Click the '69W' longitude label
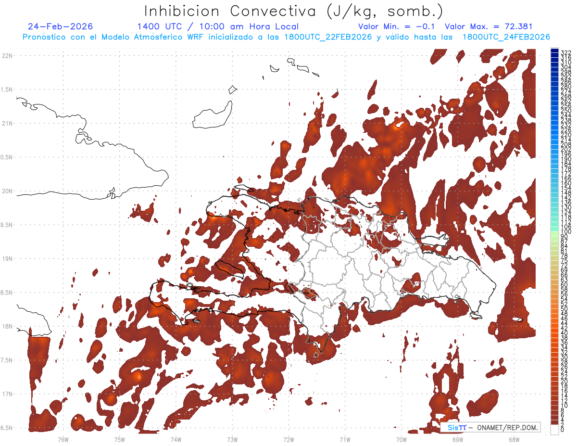The image size is (577, 446). coord(457,439)
